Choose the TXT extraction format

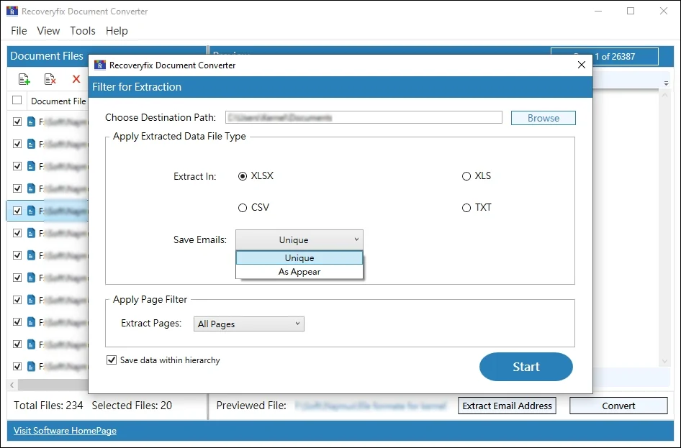tap(466, 208)
